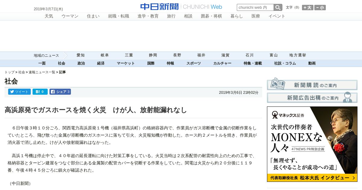Open the 医療 top menu
The height and width of the screenshot is (190, 362).
point(256,16)
